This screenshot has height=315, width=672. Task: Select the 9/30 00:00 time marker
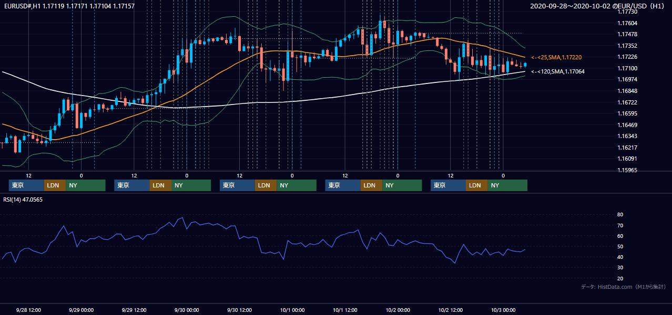186,310
